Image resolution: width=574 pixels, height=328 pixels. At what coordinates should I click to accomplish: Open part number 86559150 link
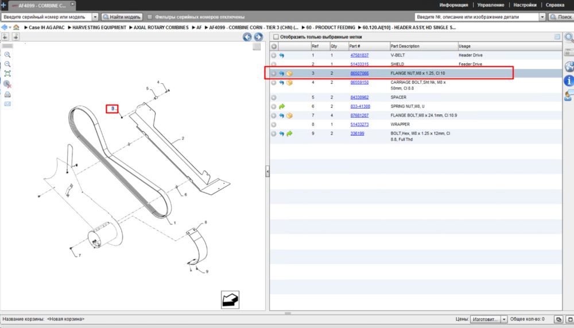tap(359, 83)
